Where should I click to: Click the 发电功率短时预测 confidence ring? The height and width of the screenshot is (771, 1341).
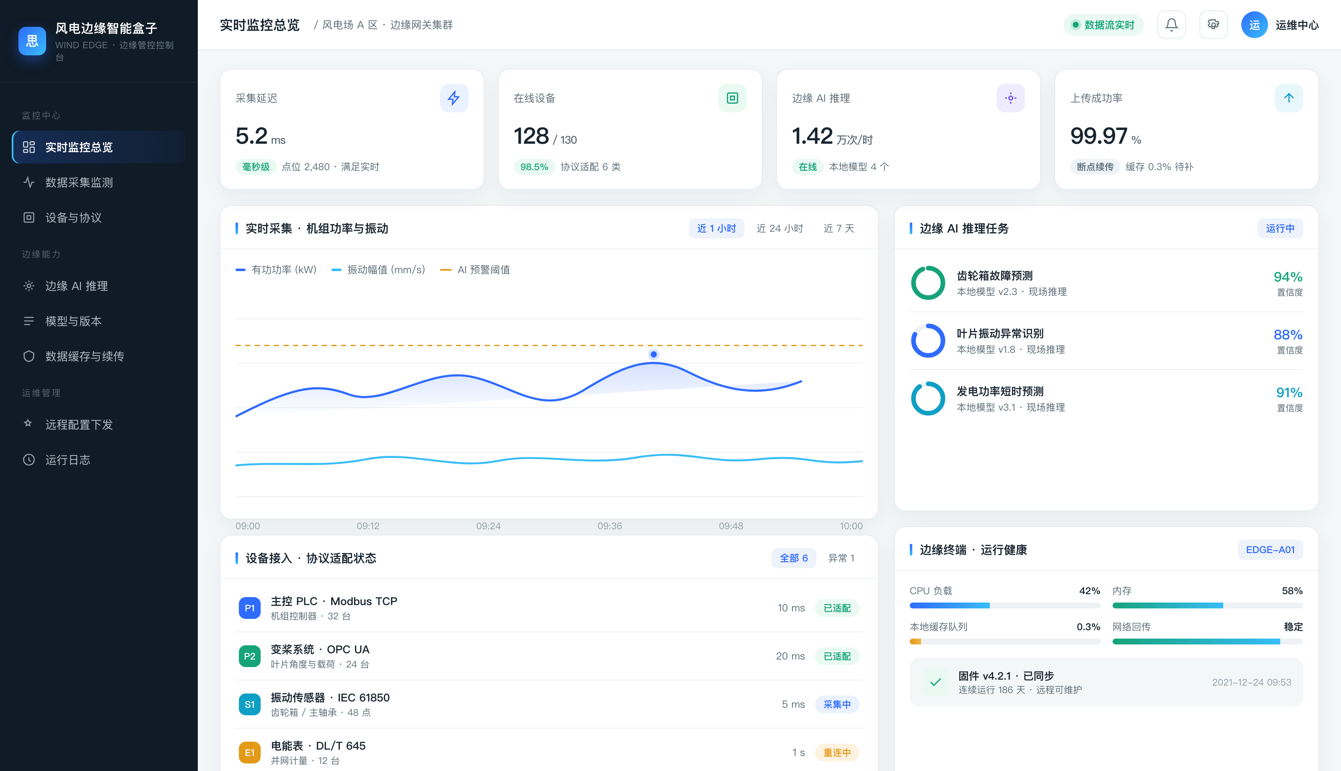(927, 398)
